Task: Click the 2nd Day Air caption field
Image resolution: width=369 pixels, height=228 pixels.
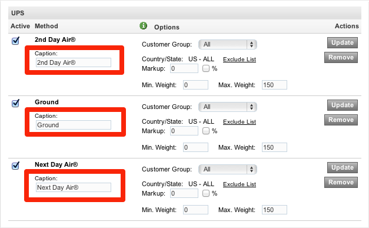Action: [74, 62]
